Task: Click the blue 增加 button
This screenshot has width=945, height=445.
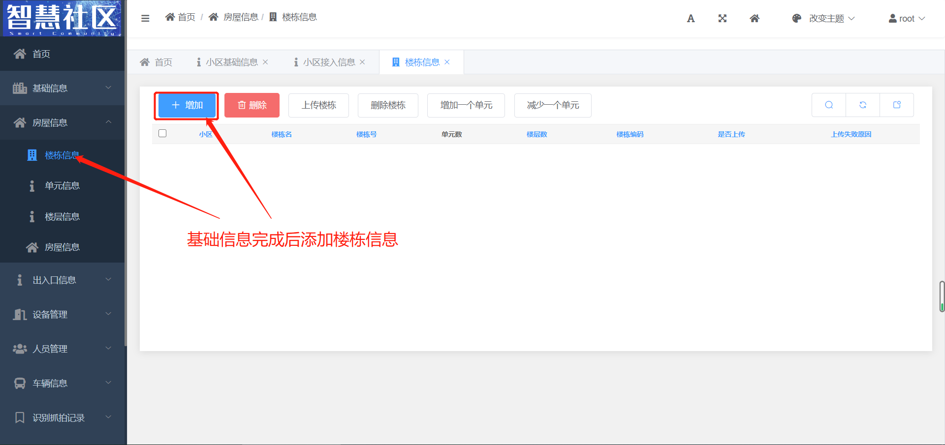Action: pos(187,105)
